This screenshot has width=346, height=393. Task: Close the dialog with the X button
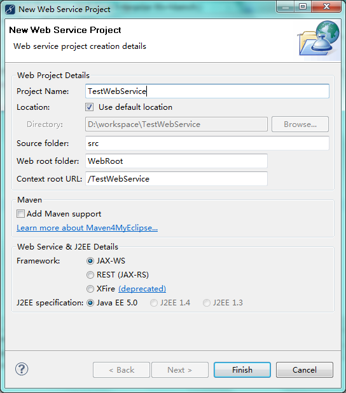click(326, 6)
